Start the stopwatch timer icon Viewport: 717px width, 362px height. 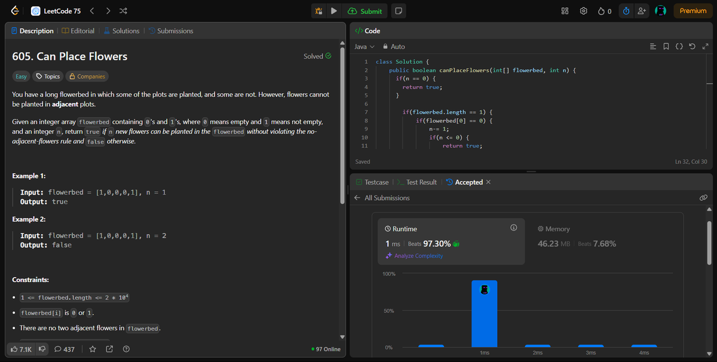(626, 11)
